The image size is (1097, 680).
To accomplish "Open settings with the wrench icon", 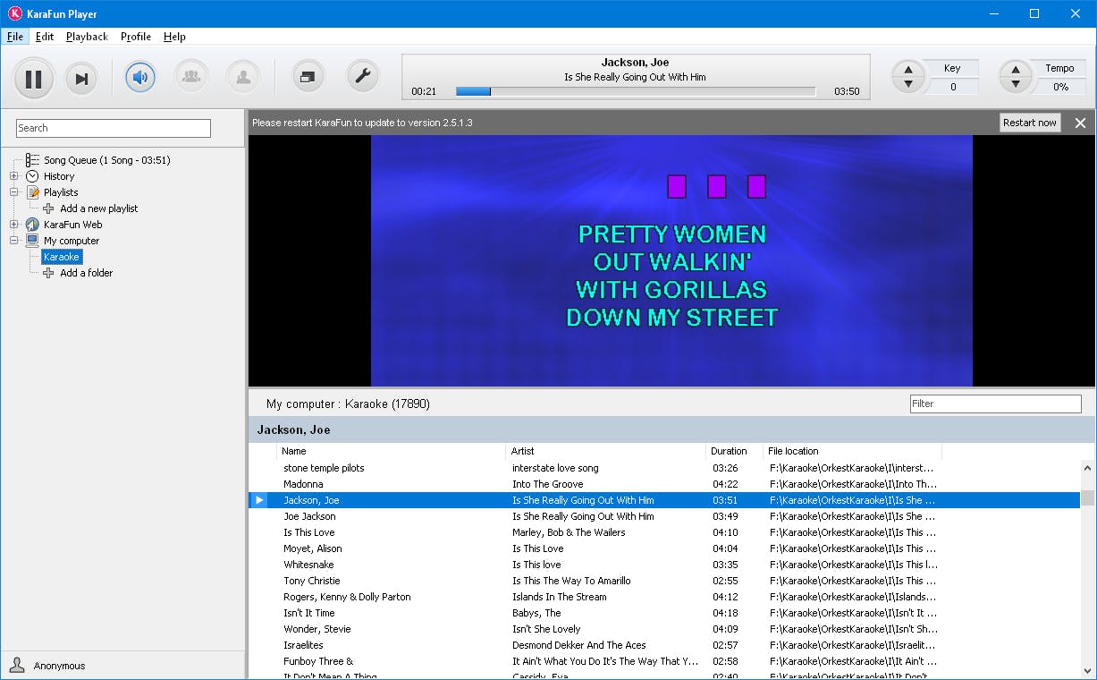I will 362,77.
